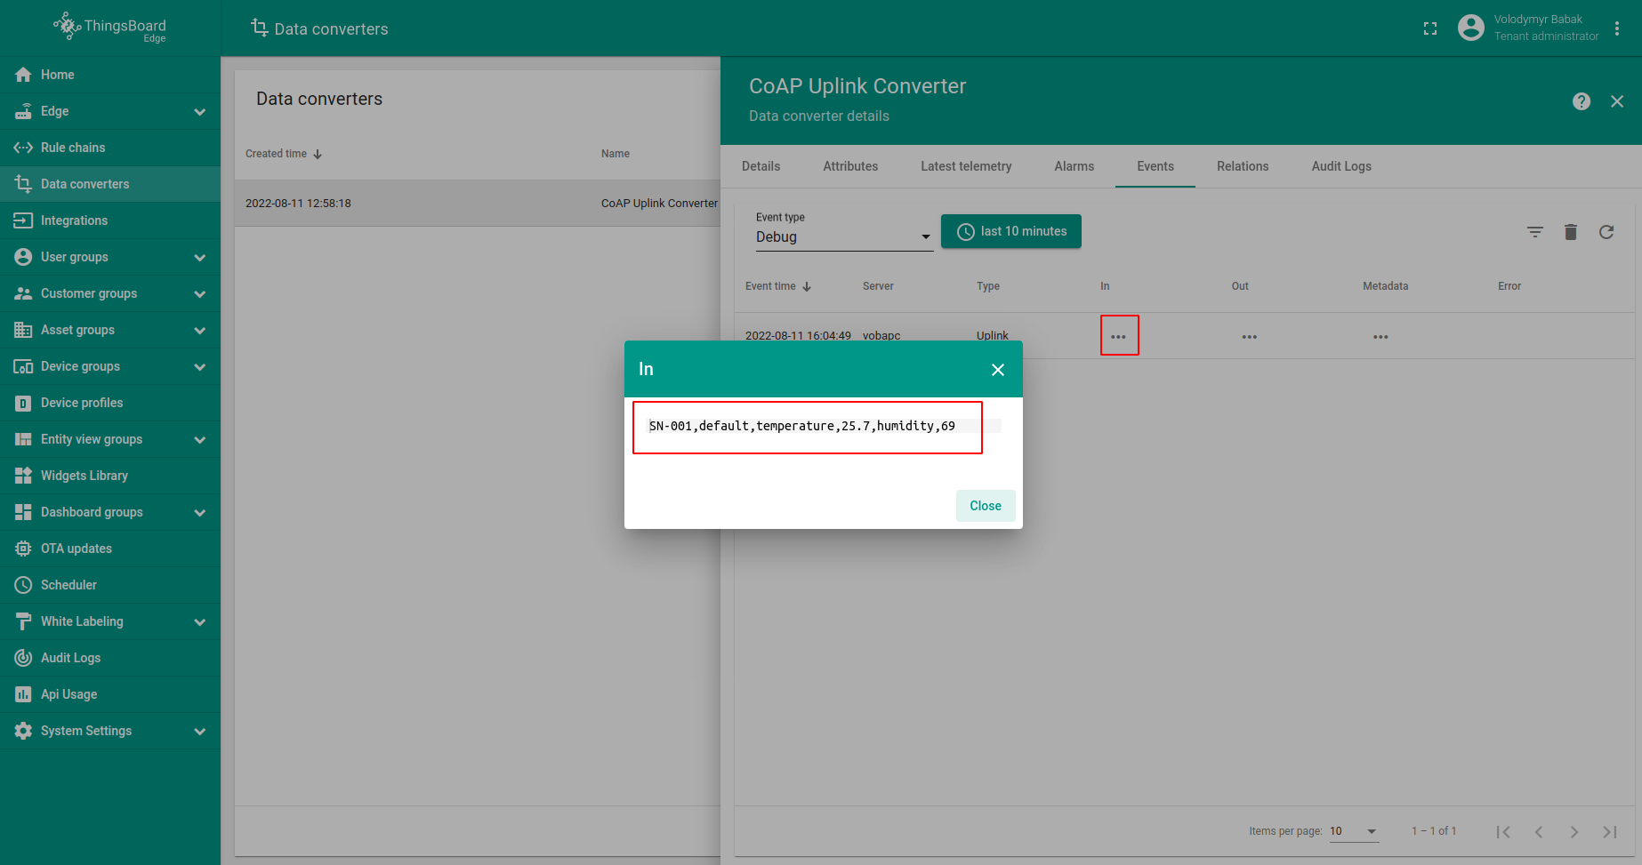
Task: Click the Entity view groups icon
Action: 23,439
